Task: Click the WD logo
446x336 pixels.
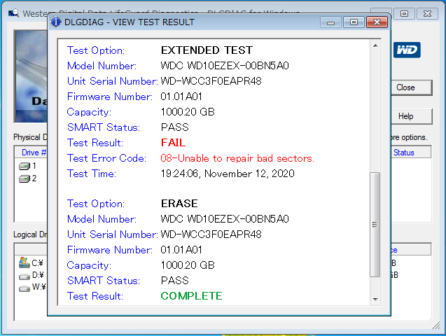Action: tap(407, 50)
